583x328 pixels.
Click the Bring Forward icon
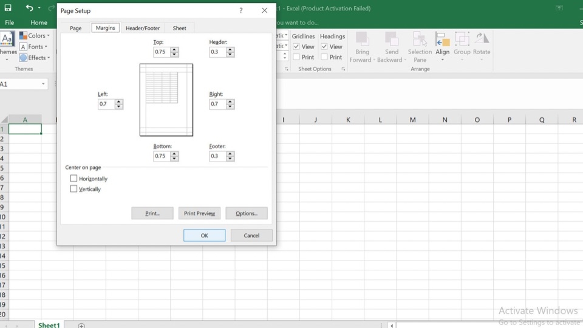[362, 39]
